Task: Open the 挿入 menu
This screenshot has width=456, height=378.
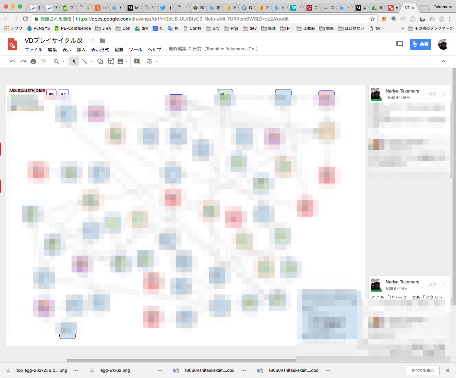Action: [81, 50]
